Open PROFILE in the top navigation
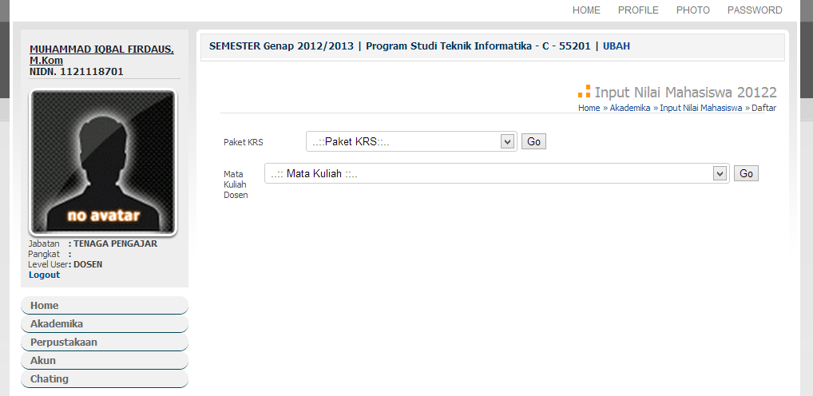 coord(638,10)
